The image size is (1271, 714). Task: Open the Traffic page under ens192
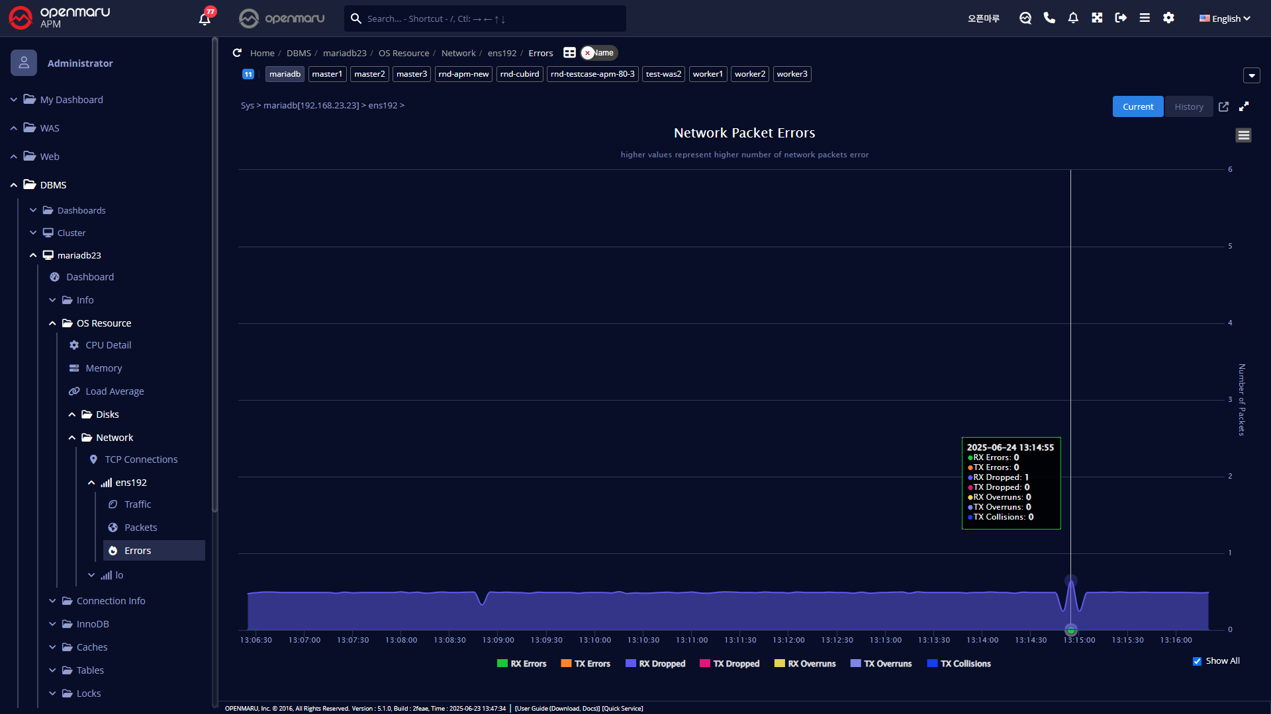(138, 504)
